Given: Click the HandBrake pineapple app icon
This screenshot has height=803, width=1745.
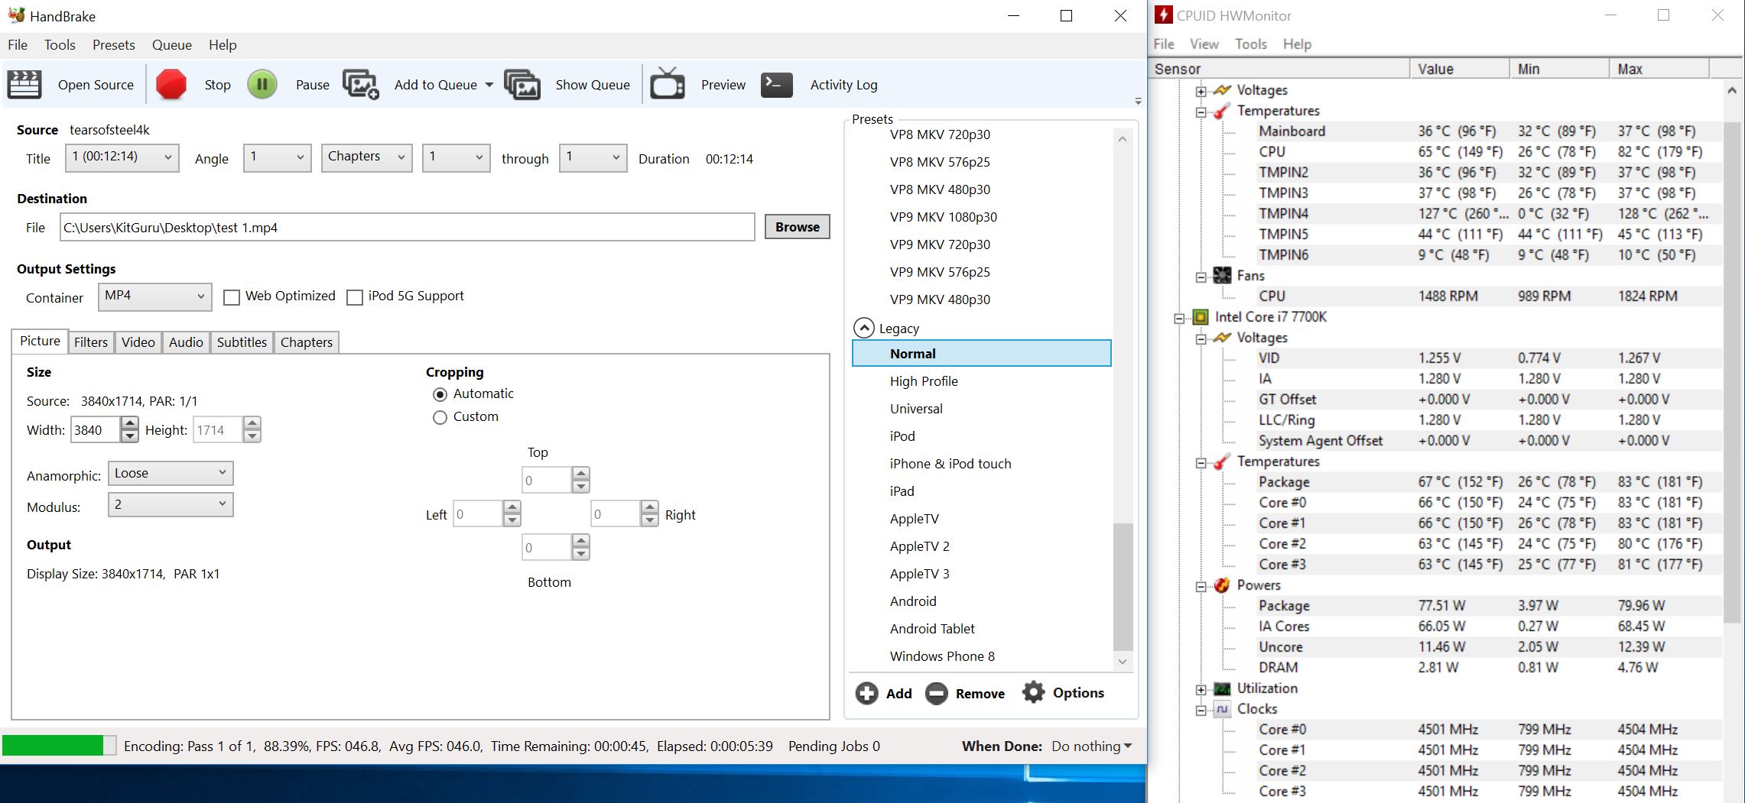Looking at the screenshot, I should tap(16, 15).
